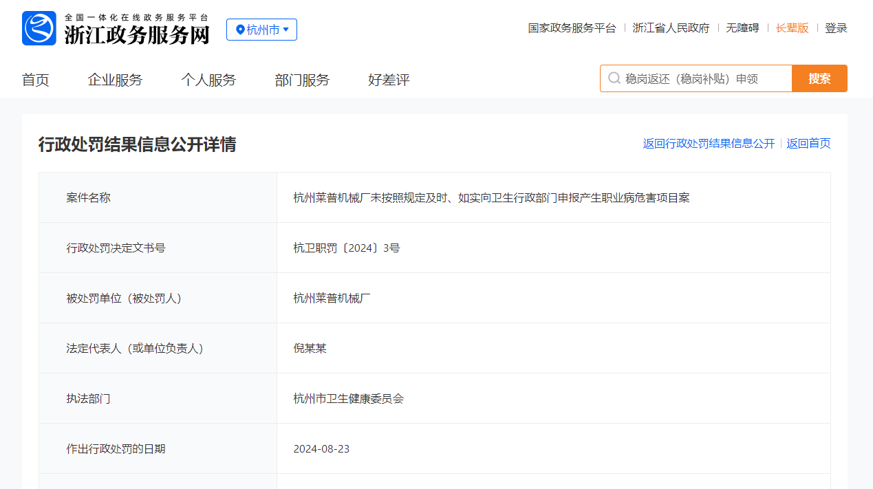Open the 好差评 navigation item
This screenshot has width=873, height=489.
click(x=389, y=80)
